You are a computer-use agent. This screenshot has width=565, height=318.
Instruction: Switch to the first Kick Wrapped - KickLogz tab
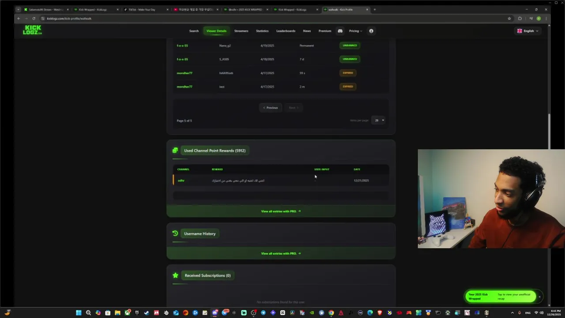(x=96, y=9)
